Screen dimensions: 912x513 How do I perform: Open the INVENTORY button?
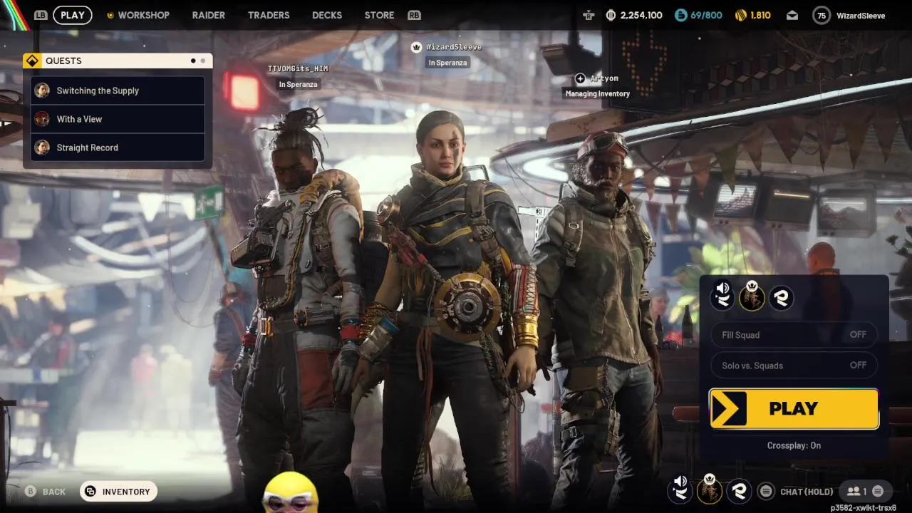(x=118, y=492)
